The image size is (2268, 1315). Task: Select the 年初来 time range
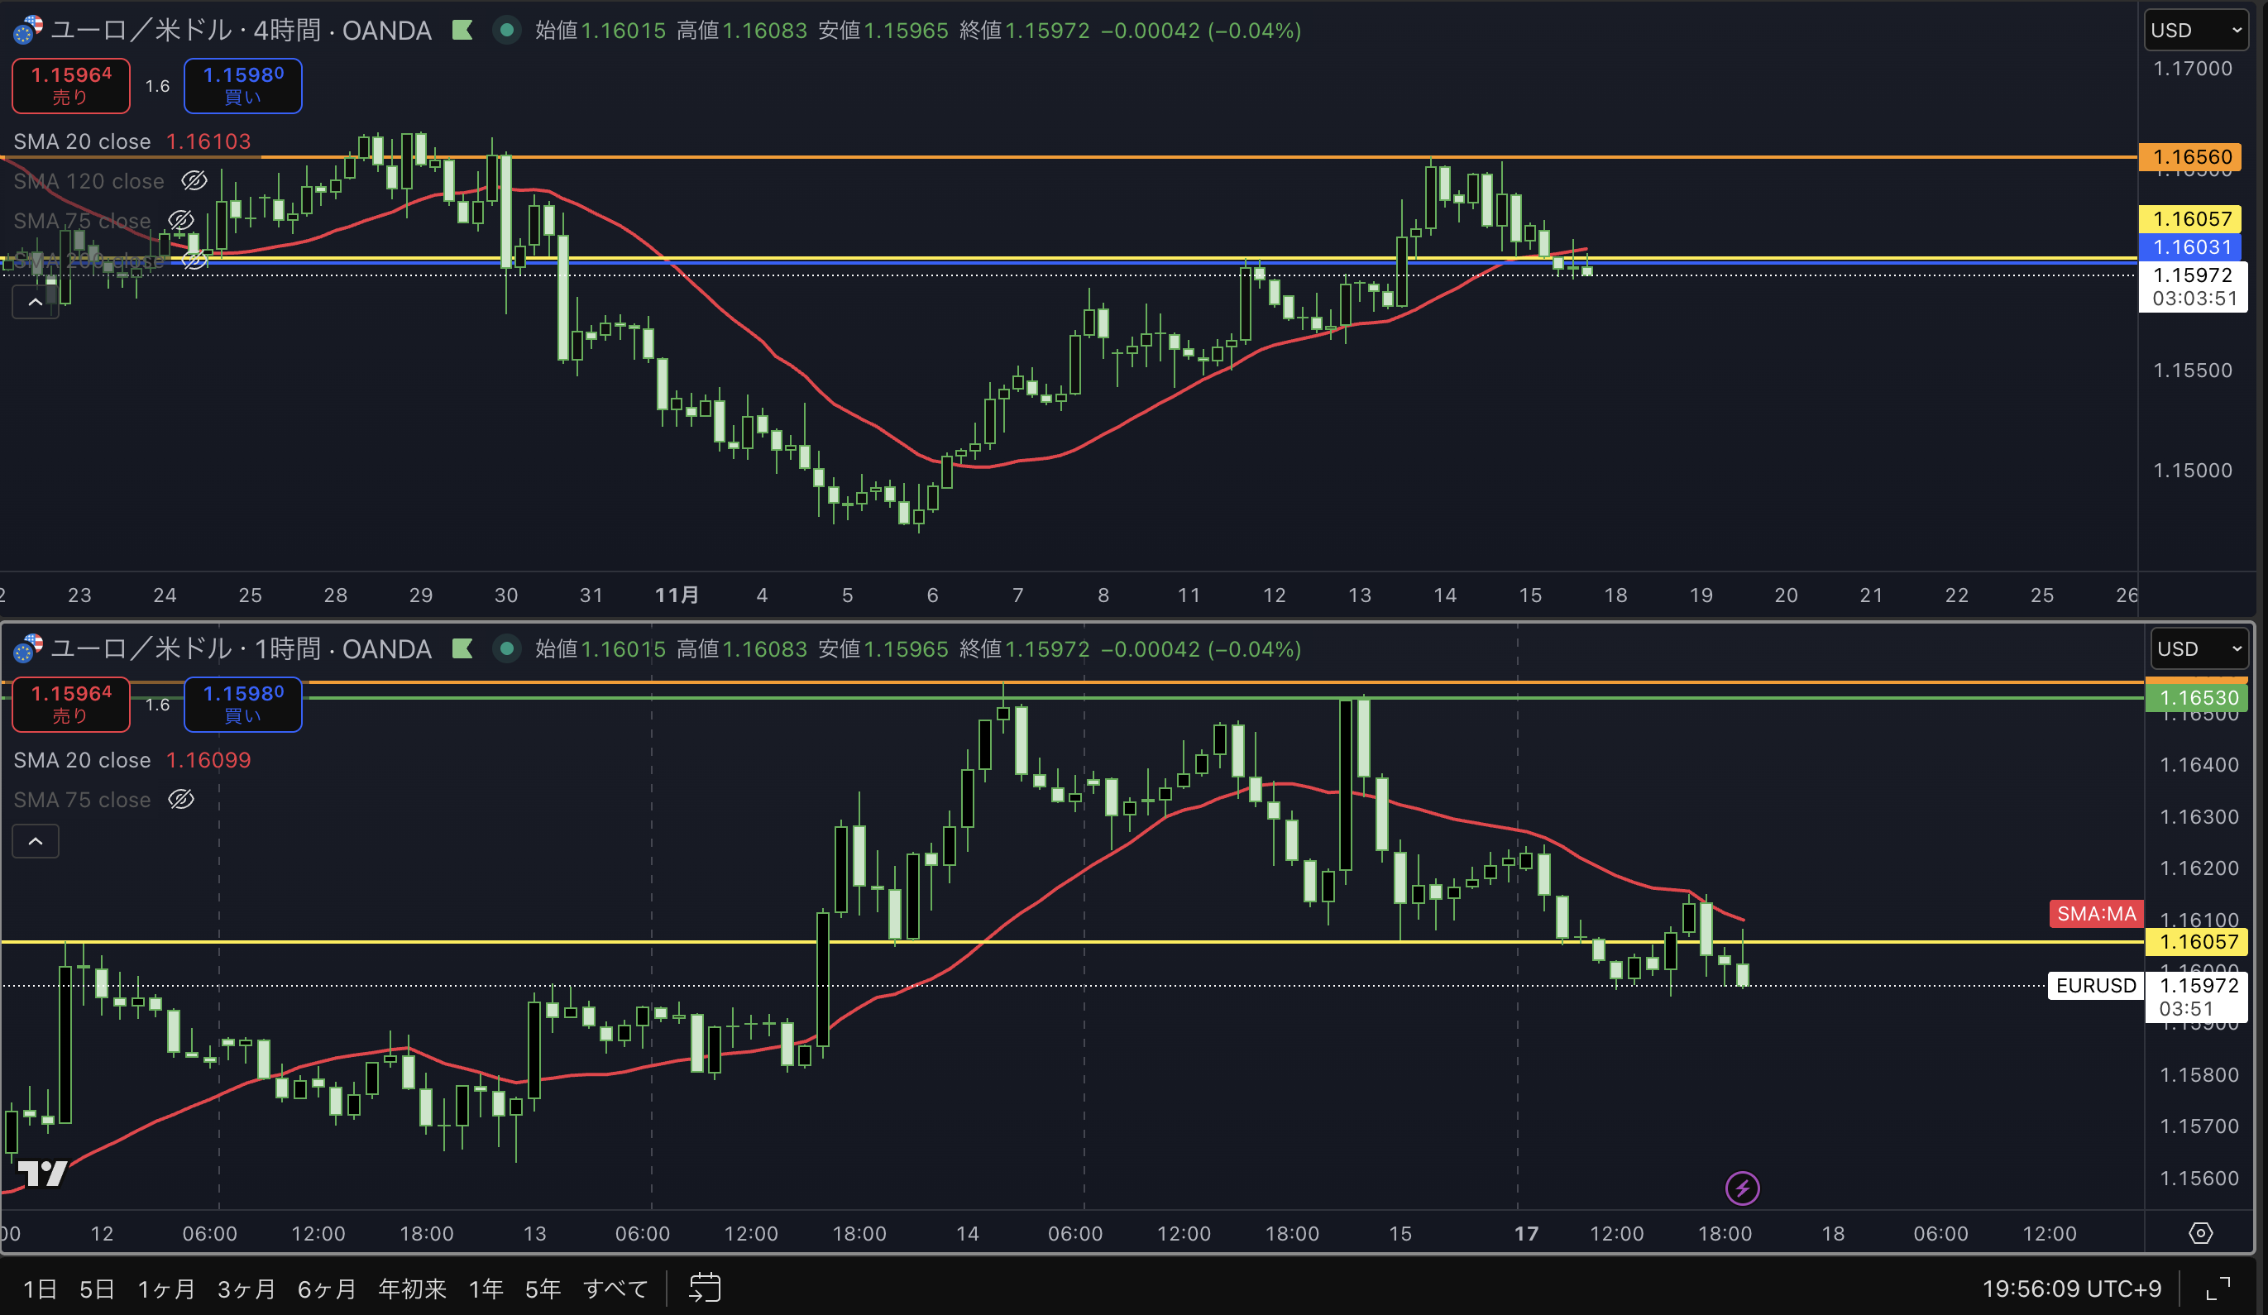411,1289
